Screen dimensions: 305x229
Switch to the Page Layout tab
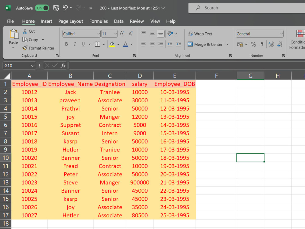click(71, 21)
